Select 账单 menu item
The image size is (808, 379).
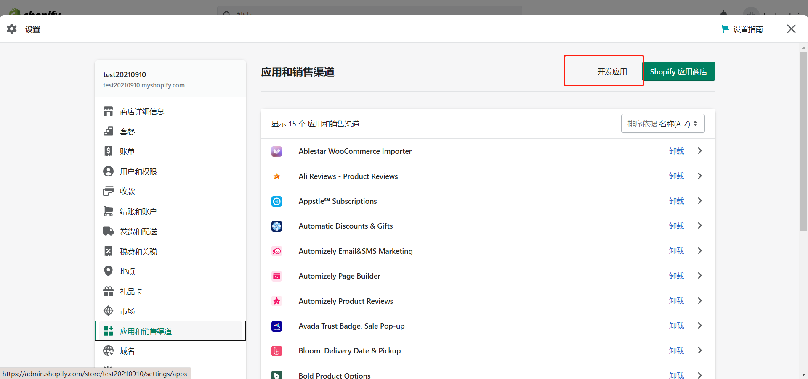pos(170,151)
